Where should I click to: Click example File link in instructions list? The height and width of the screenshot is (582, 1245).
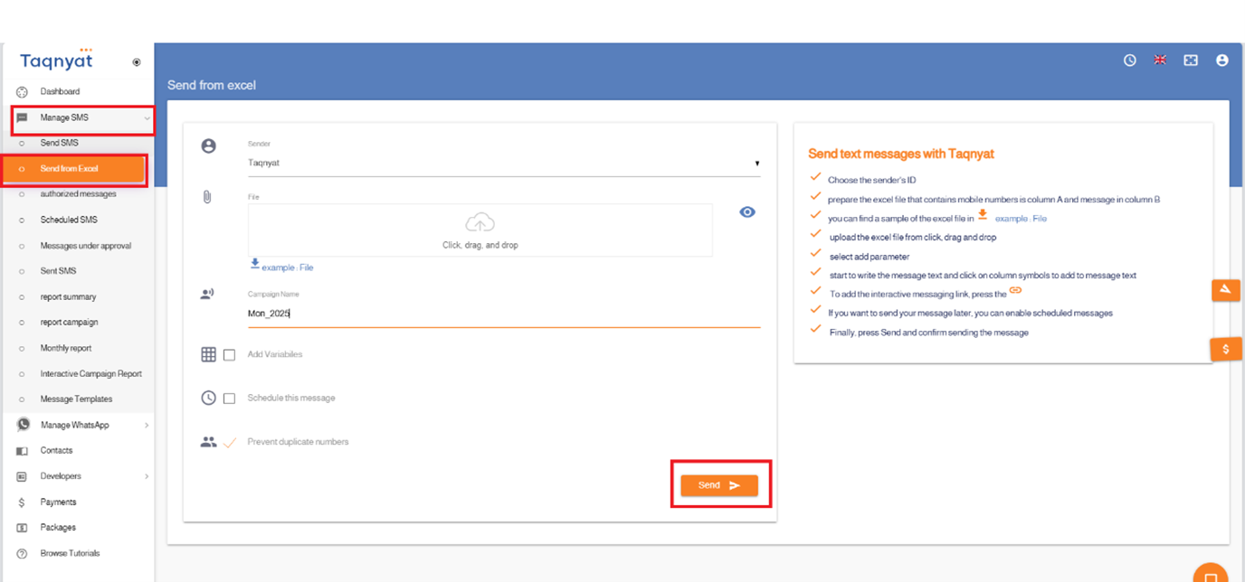pos(1021,219)
